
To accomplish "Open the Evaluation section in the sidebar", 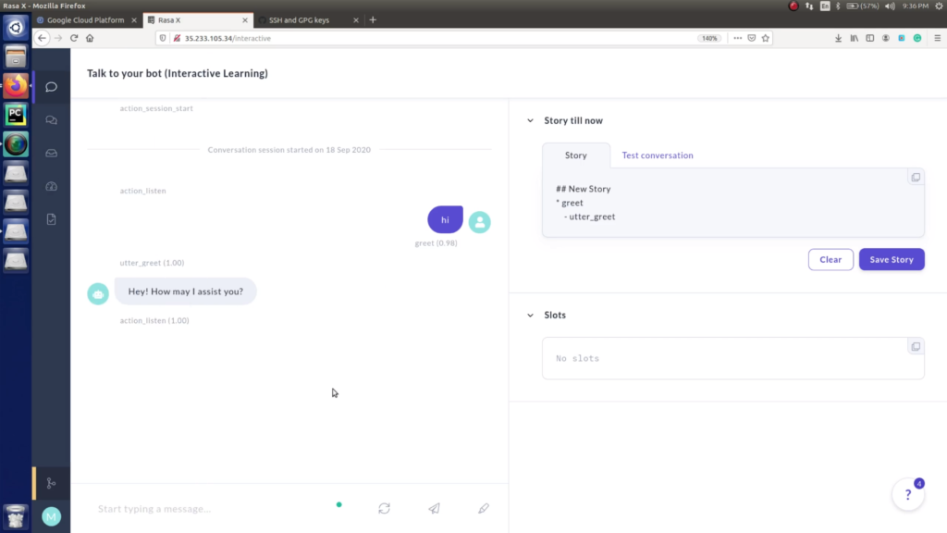I will (x=53, y=219).
